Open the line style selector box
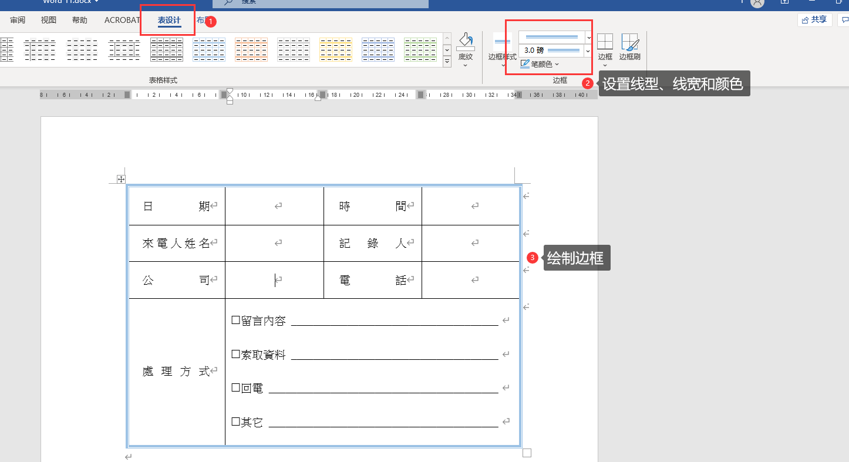Image resolution: width=849 pixels, height=462 pixels. pos(555,37)
